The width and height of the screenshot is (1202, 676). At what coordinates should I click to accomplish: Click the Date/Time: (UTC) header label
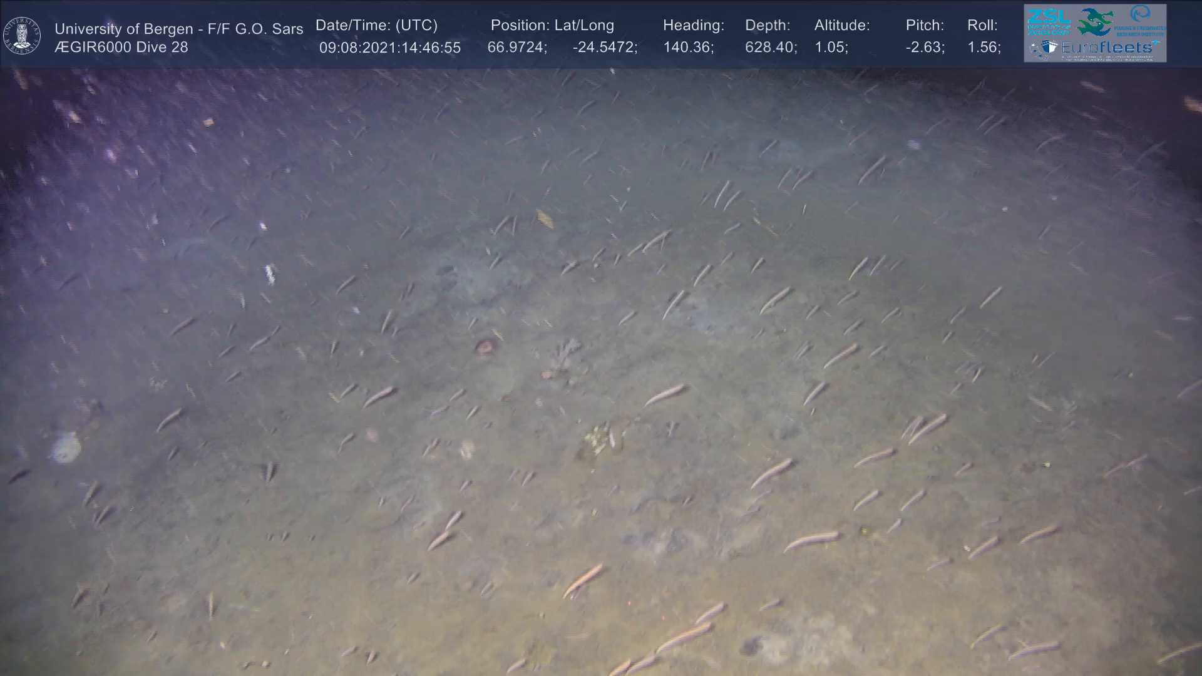coord(376,25)
